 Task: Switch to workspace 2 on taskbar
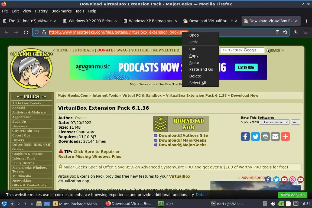pyautogui.click(x=18, y=204)
